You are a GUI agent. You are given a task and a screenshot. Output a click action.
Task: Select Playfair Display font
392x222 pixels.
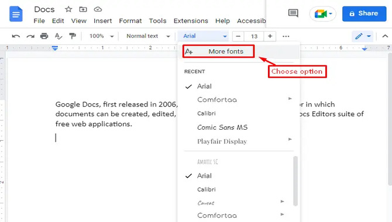point(222,141)
